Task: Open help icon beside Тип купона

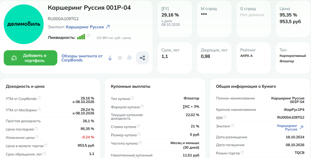Action: [133, 98]
